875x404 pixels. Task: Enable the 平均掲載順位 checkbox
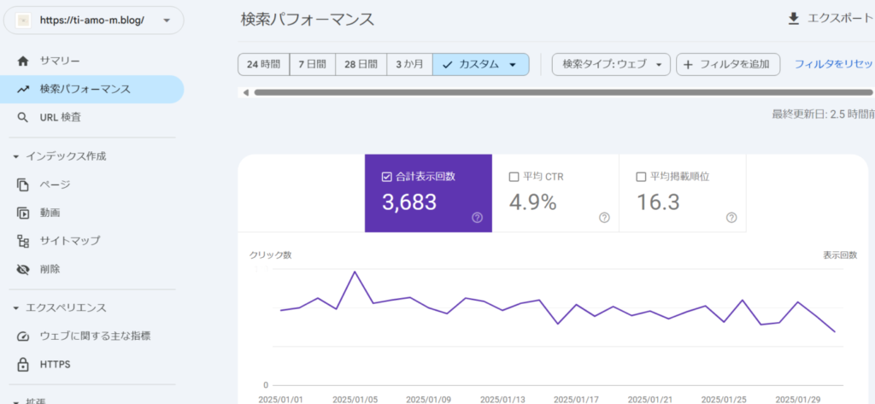[641, 177]
